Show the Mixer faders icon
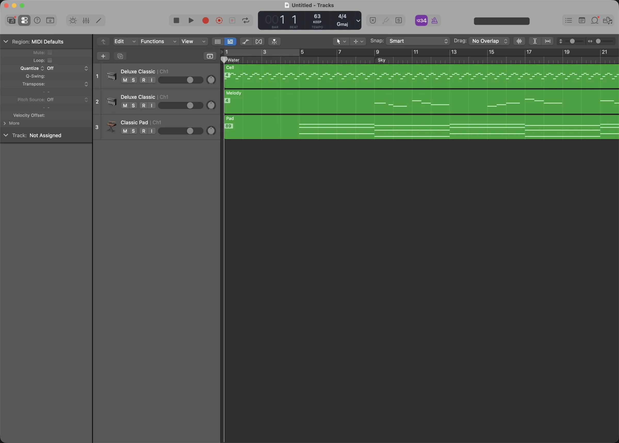 [x=86, y=20]
